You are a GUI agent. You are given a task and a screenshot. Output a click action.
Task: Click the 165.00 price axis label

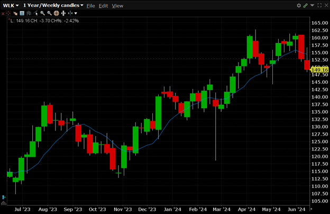[319, 23]
